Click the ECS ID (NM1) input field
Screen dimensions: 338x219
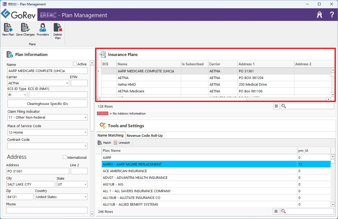click(x=58, y=95)
